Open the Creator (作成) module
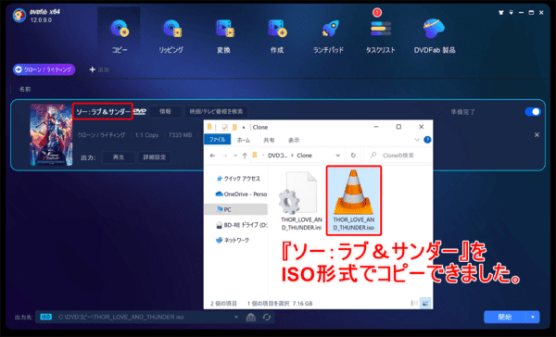 pyautogui.click(x=277, y=36)
